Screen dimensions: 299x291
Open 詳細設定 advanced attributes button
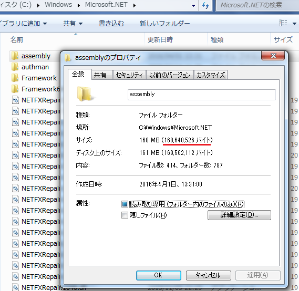point(239,215)
